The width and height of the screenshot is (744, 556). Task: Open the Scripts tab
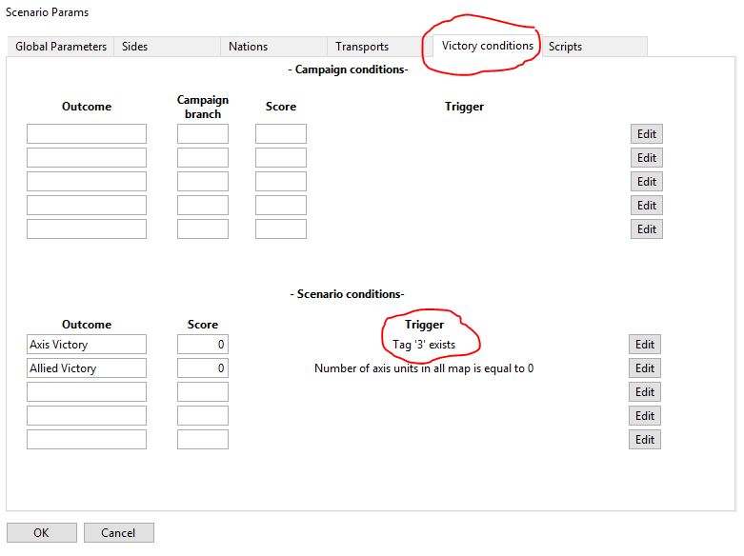[565, 47]
